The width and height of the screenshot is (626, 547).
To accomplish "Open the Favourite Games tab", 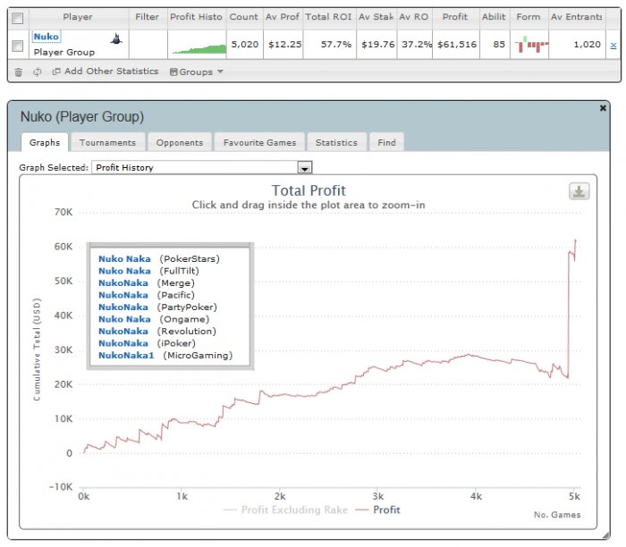I will 259,142.
